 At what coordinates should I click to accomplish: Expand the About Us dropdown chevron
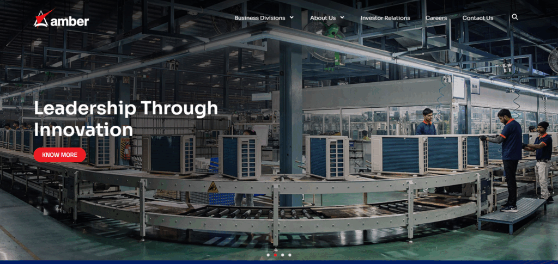pos(342,17)
